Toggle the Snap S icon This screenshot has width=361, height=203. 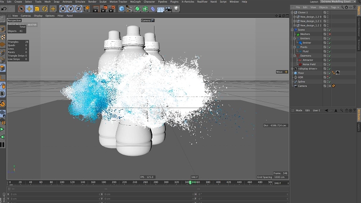pos(3,94)
